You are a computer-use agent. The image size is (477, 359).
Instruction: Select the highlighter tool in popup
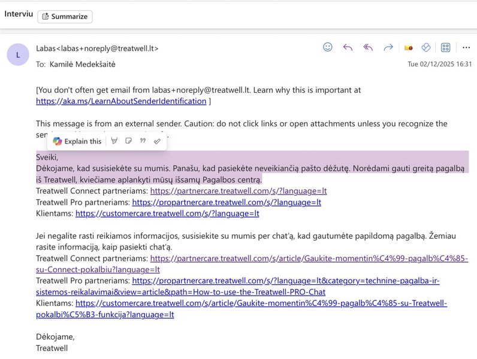point(114,141)
